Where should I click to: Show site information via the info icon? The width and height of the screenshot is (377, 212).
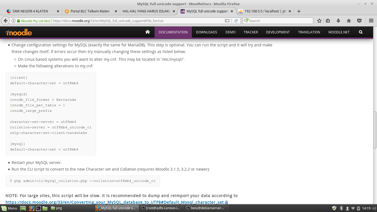point(14,21)
